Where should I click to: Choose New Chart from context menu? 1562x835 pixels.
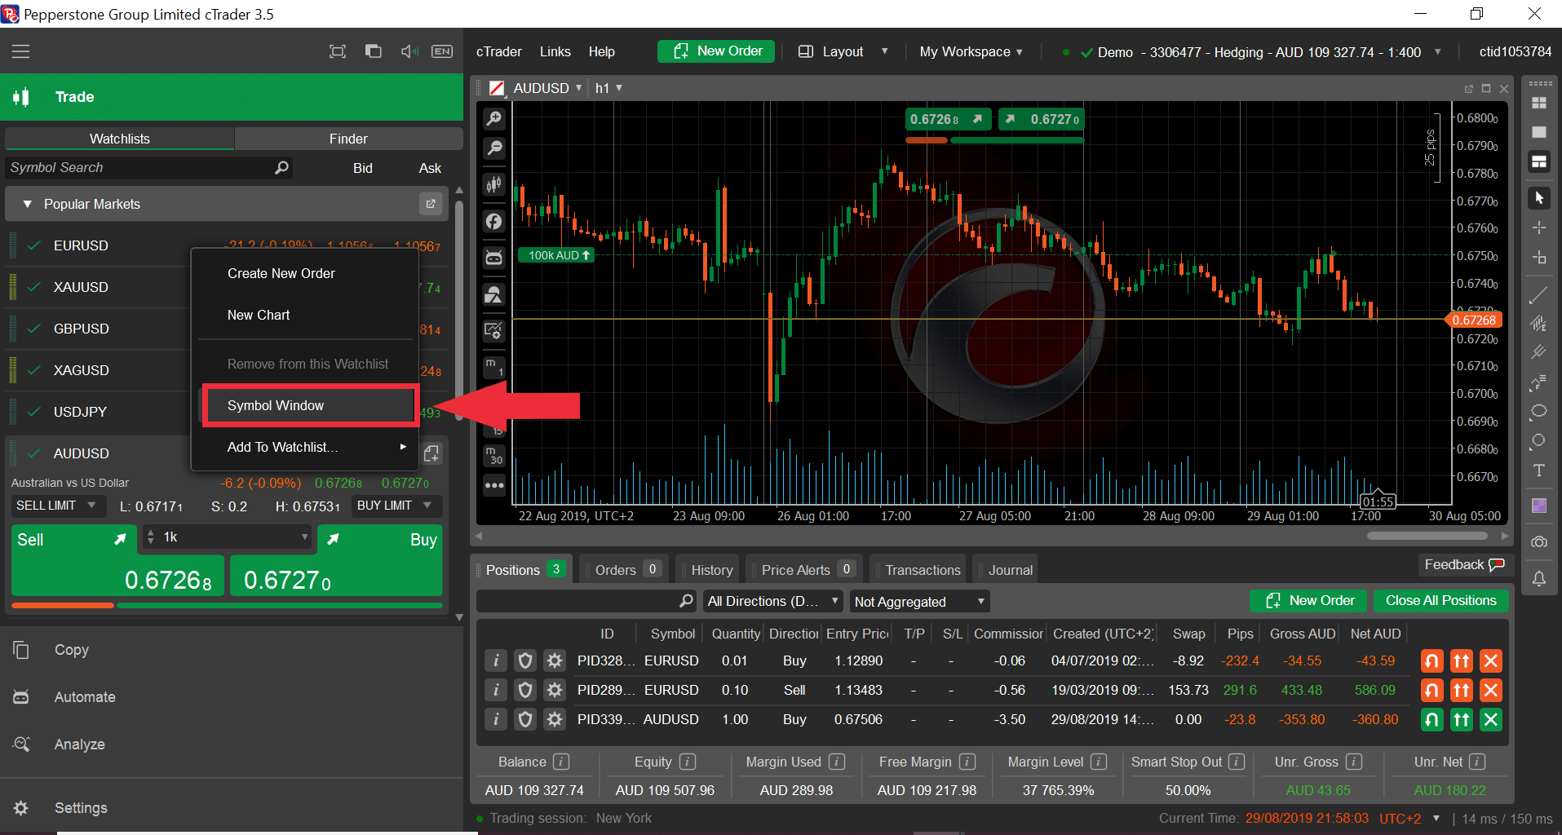coord(259,315)
